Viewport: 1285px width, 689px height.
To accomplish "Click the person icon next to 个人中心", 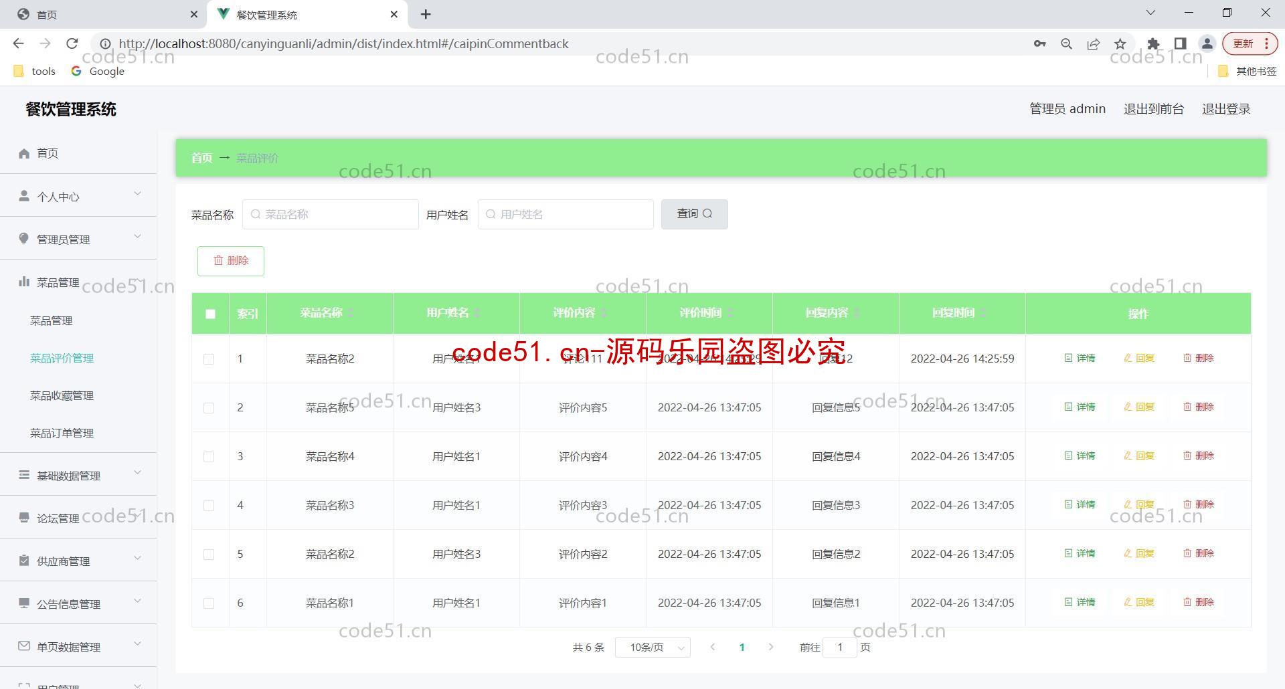I will 24,196.
